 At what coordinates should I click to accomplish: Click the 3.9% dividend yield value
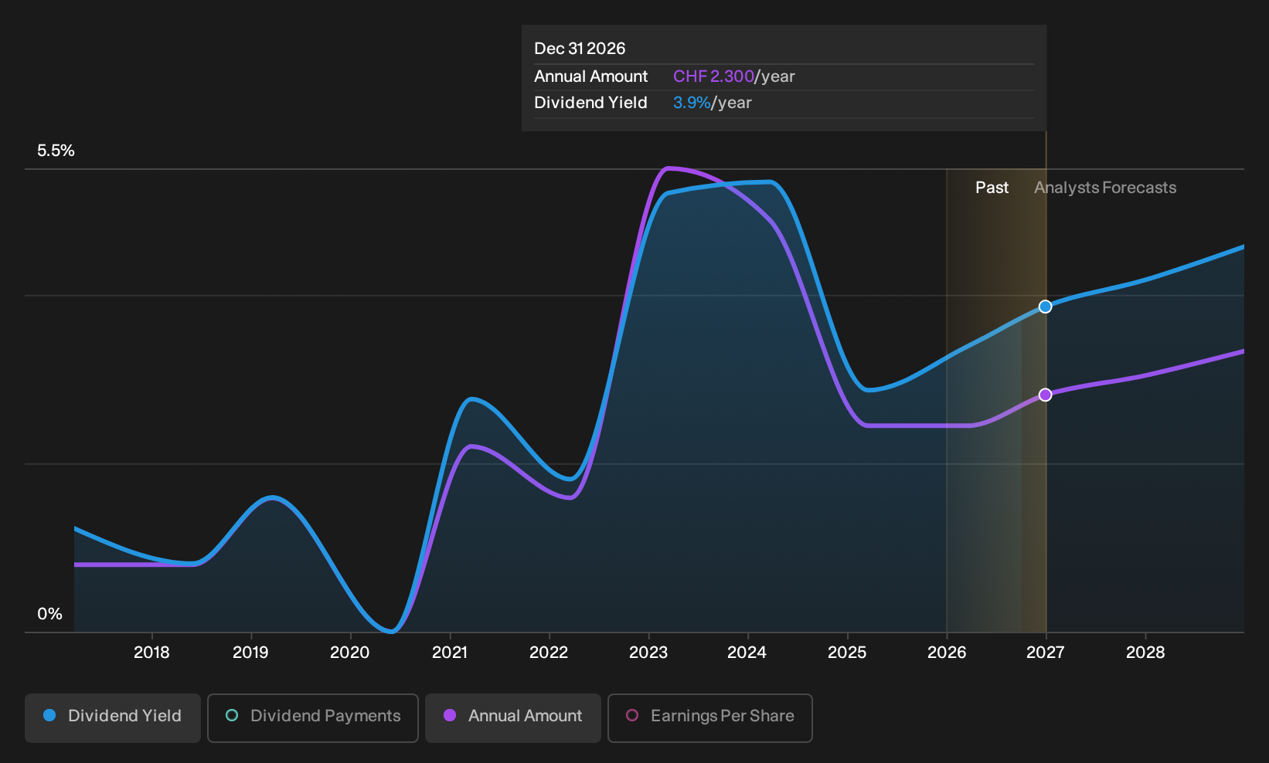[x=692, y=103]
